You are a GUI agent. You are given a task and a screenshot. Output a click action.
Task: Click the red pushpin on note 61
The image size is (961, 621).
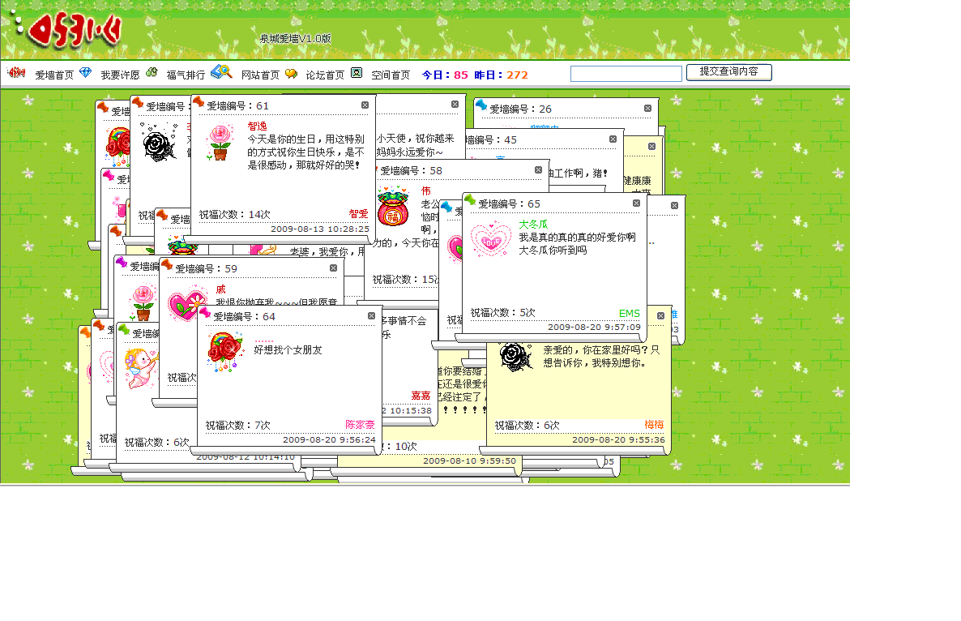198,102
